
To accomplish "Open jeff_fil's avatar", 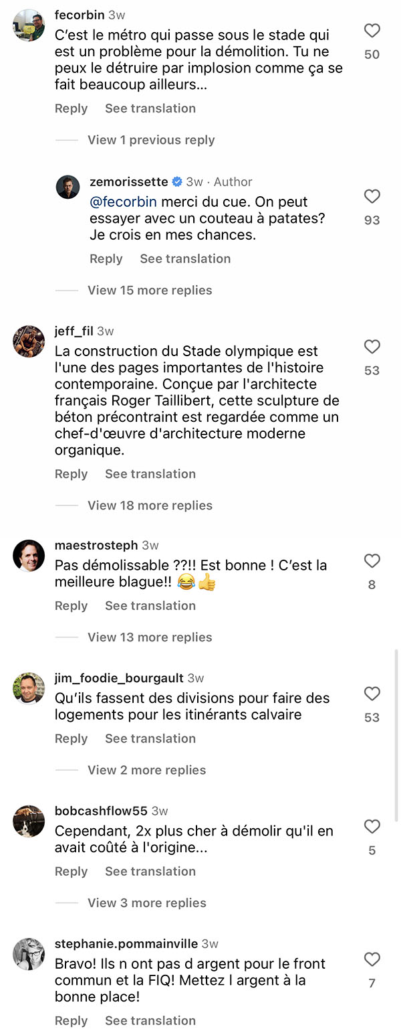I will (29, 341).
